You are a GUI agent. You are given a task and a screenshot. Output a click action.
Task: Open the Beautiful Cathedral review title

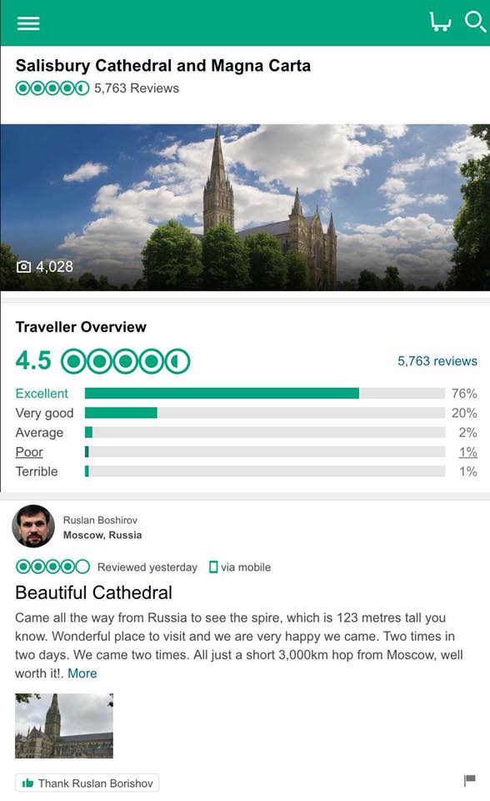point(94,592)
